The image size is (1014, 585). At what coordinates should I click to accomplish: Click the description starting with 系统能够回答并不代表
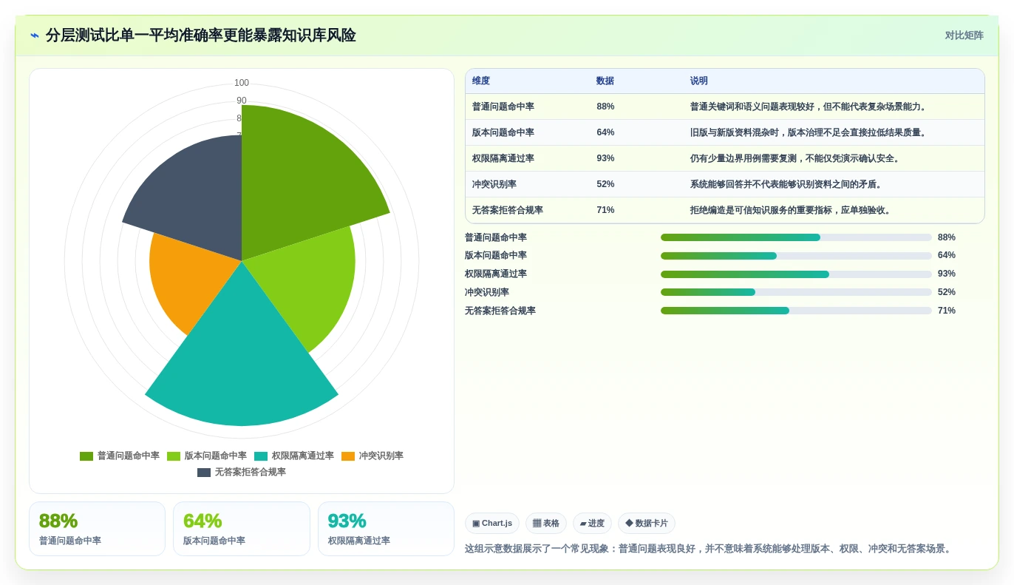[788, 184]
